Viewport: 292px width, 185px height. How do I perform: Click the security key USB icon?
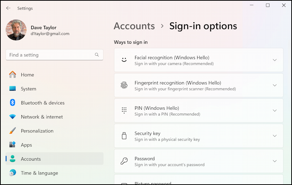124,136
